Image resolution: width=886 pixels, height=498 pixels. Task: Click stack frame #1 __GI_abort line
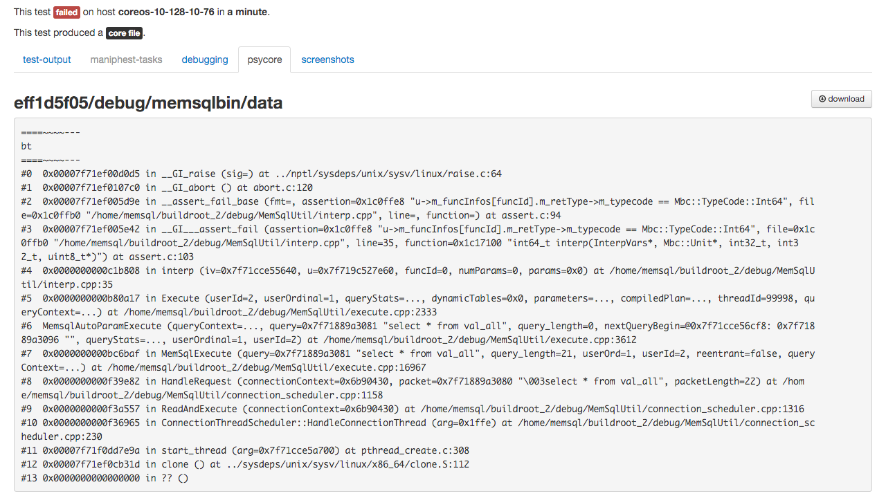(167, 188)
